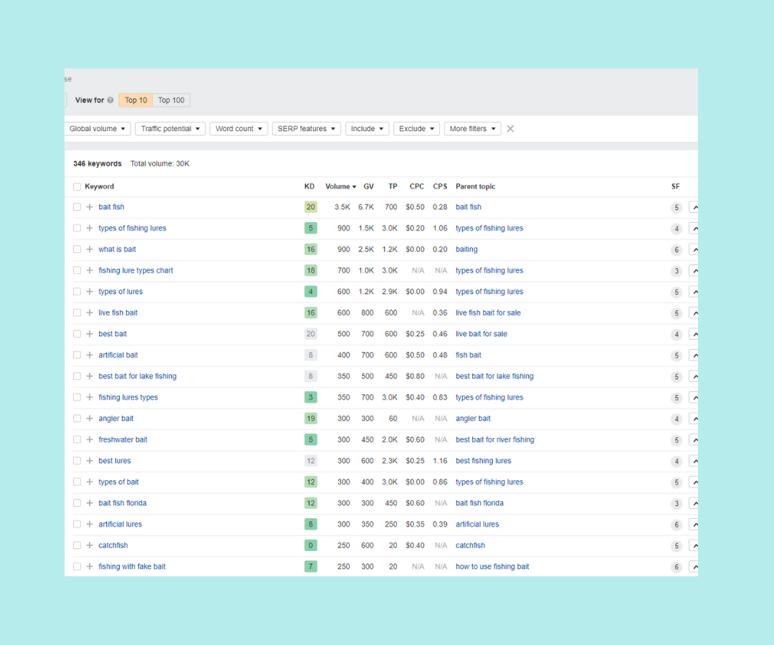Check the 'artificial lures' row checkbox

[77, 524]
